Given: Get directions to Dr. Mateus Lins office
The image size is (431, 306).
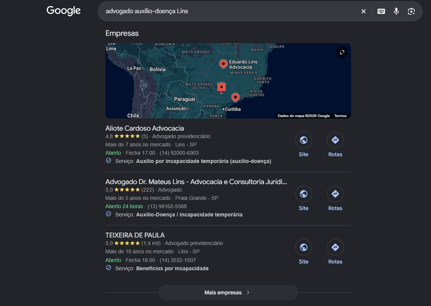Looking at the screenshot, I should point(335,194).
